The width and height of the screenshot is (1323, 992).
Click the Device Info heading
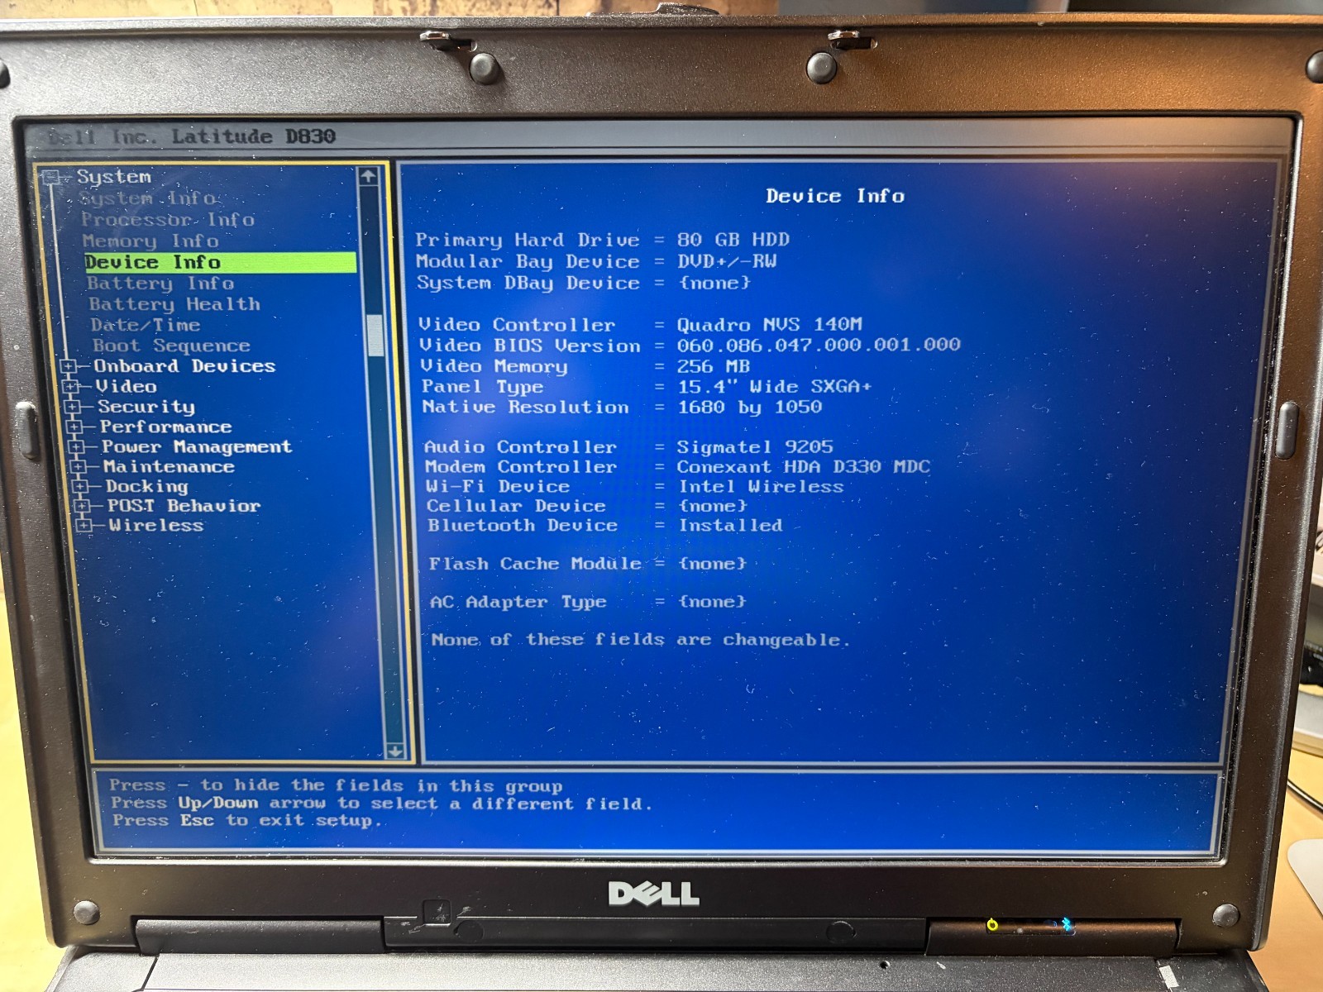(835, 196)
